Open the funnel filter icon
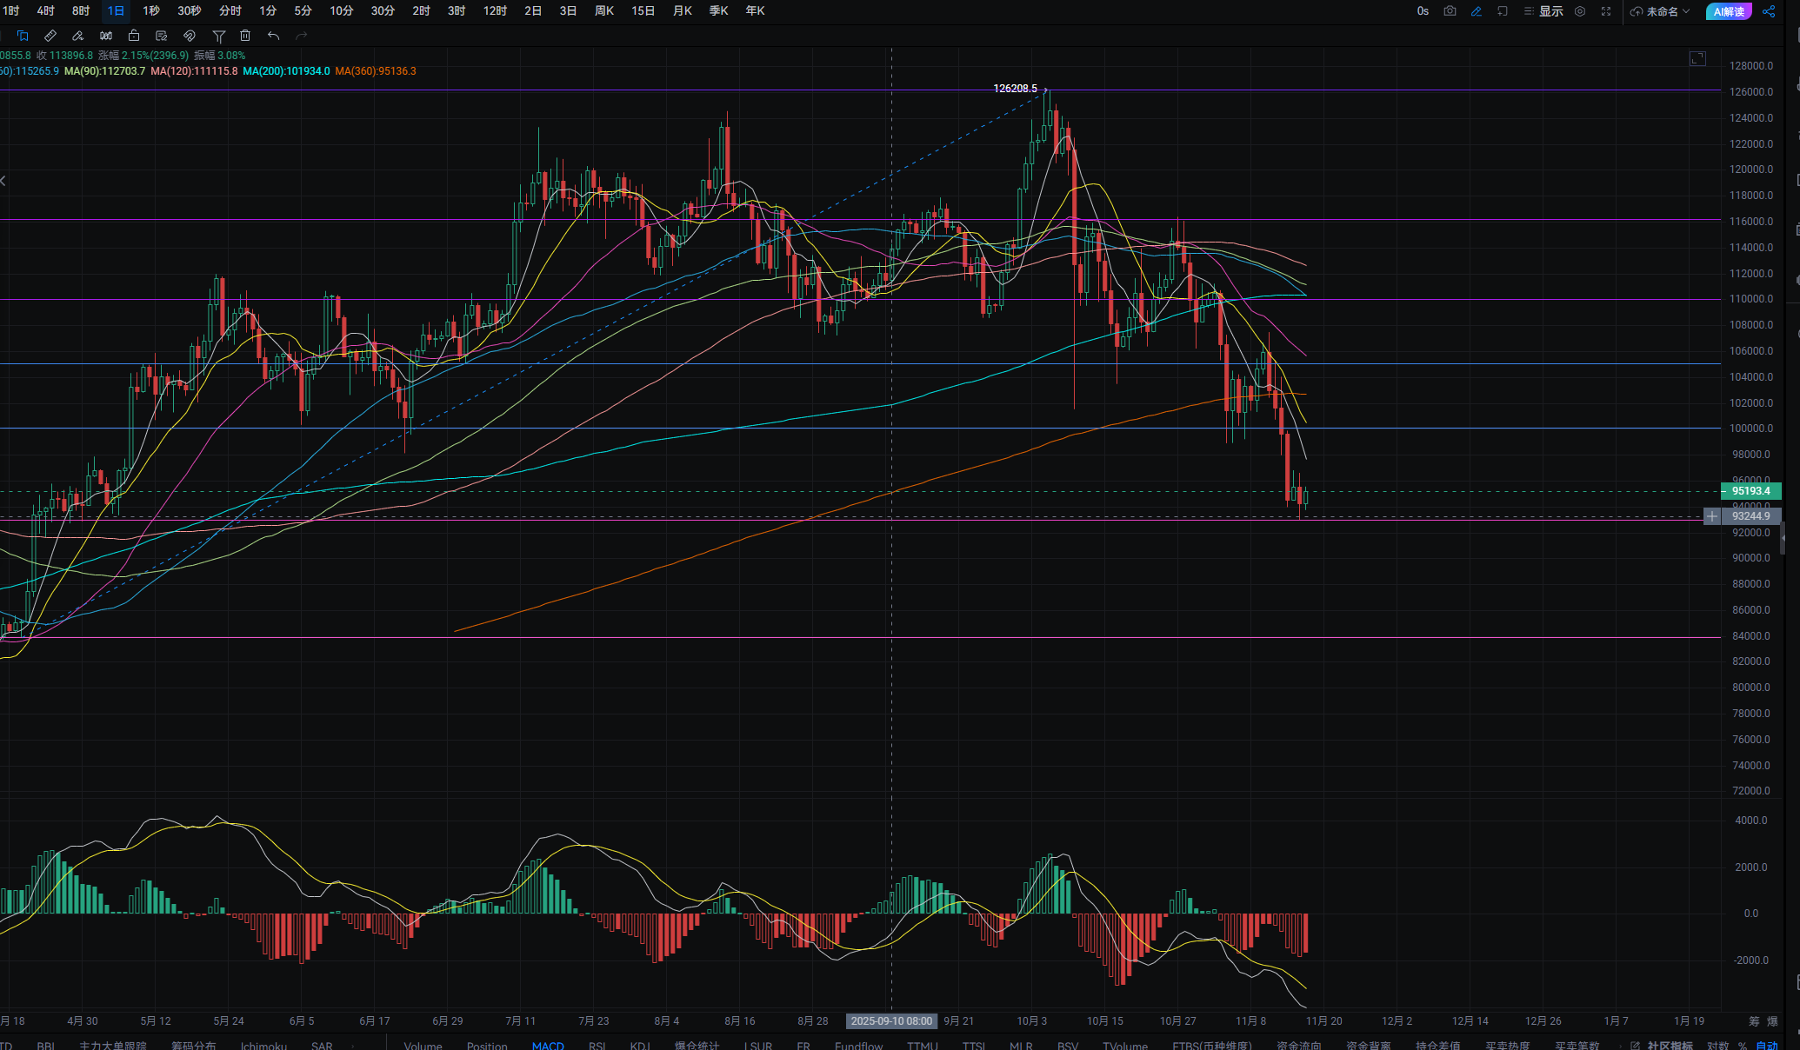 tap(218, 36)
